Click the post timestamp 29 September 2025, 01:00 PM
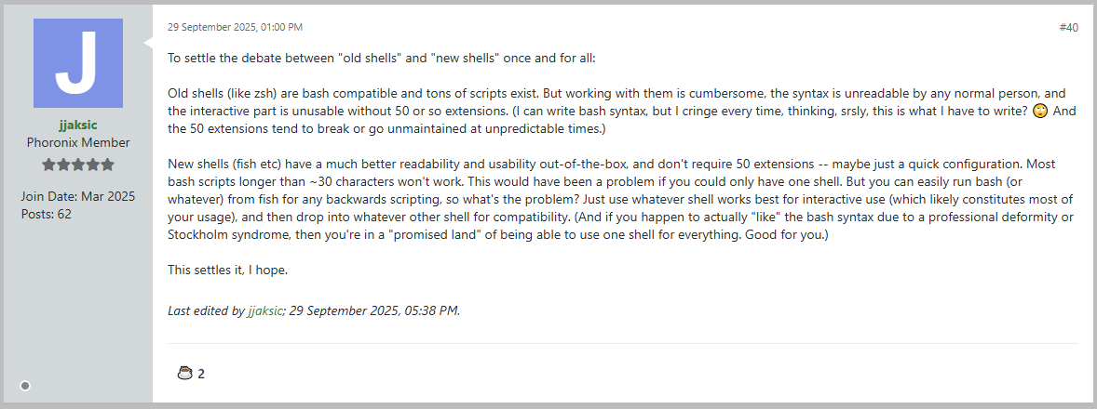Screen dimensions: 1097x409 coord(235,28)
